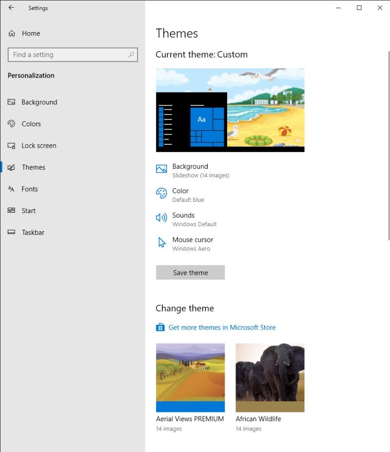Minimize the Settings window
Image resolution: width=390 pixels, height=452 pixels.
click(338, 8)
